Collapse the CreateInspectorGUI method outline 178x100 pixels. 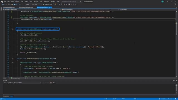13,29
